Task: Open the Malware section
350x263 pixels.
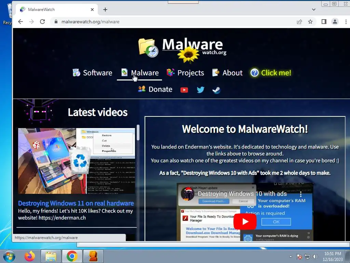Action: pos(140,73)
